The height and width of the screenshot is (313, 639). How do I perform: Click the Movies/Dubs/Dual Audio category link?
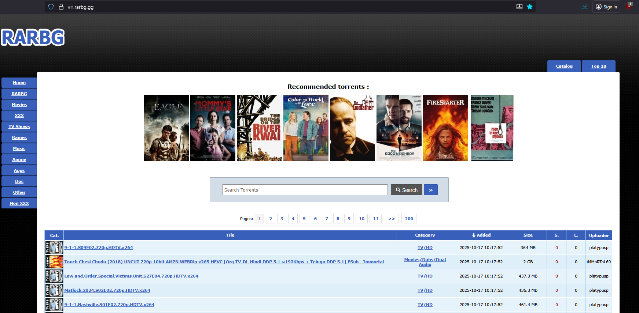click(x=425, y=262)
